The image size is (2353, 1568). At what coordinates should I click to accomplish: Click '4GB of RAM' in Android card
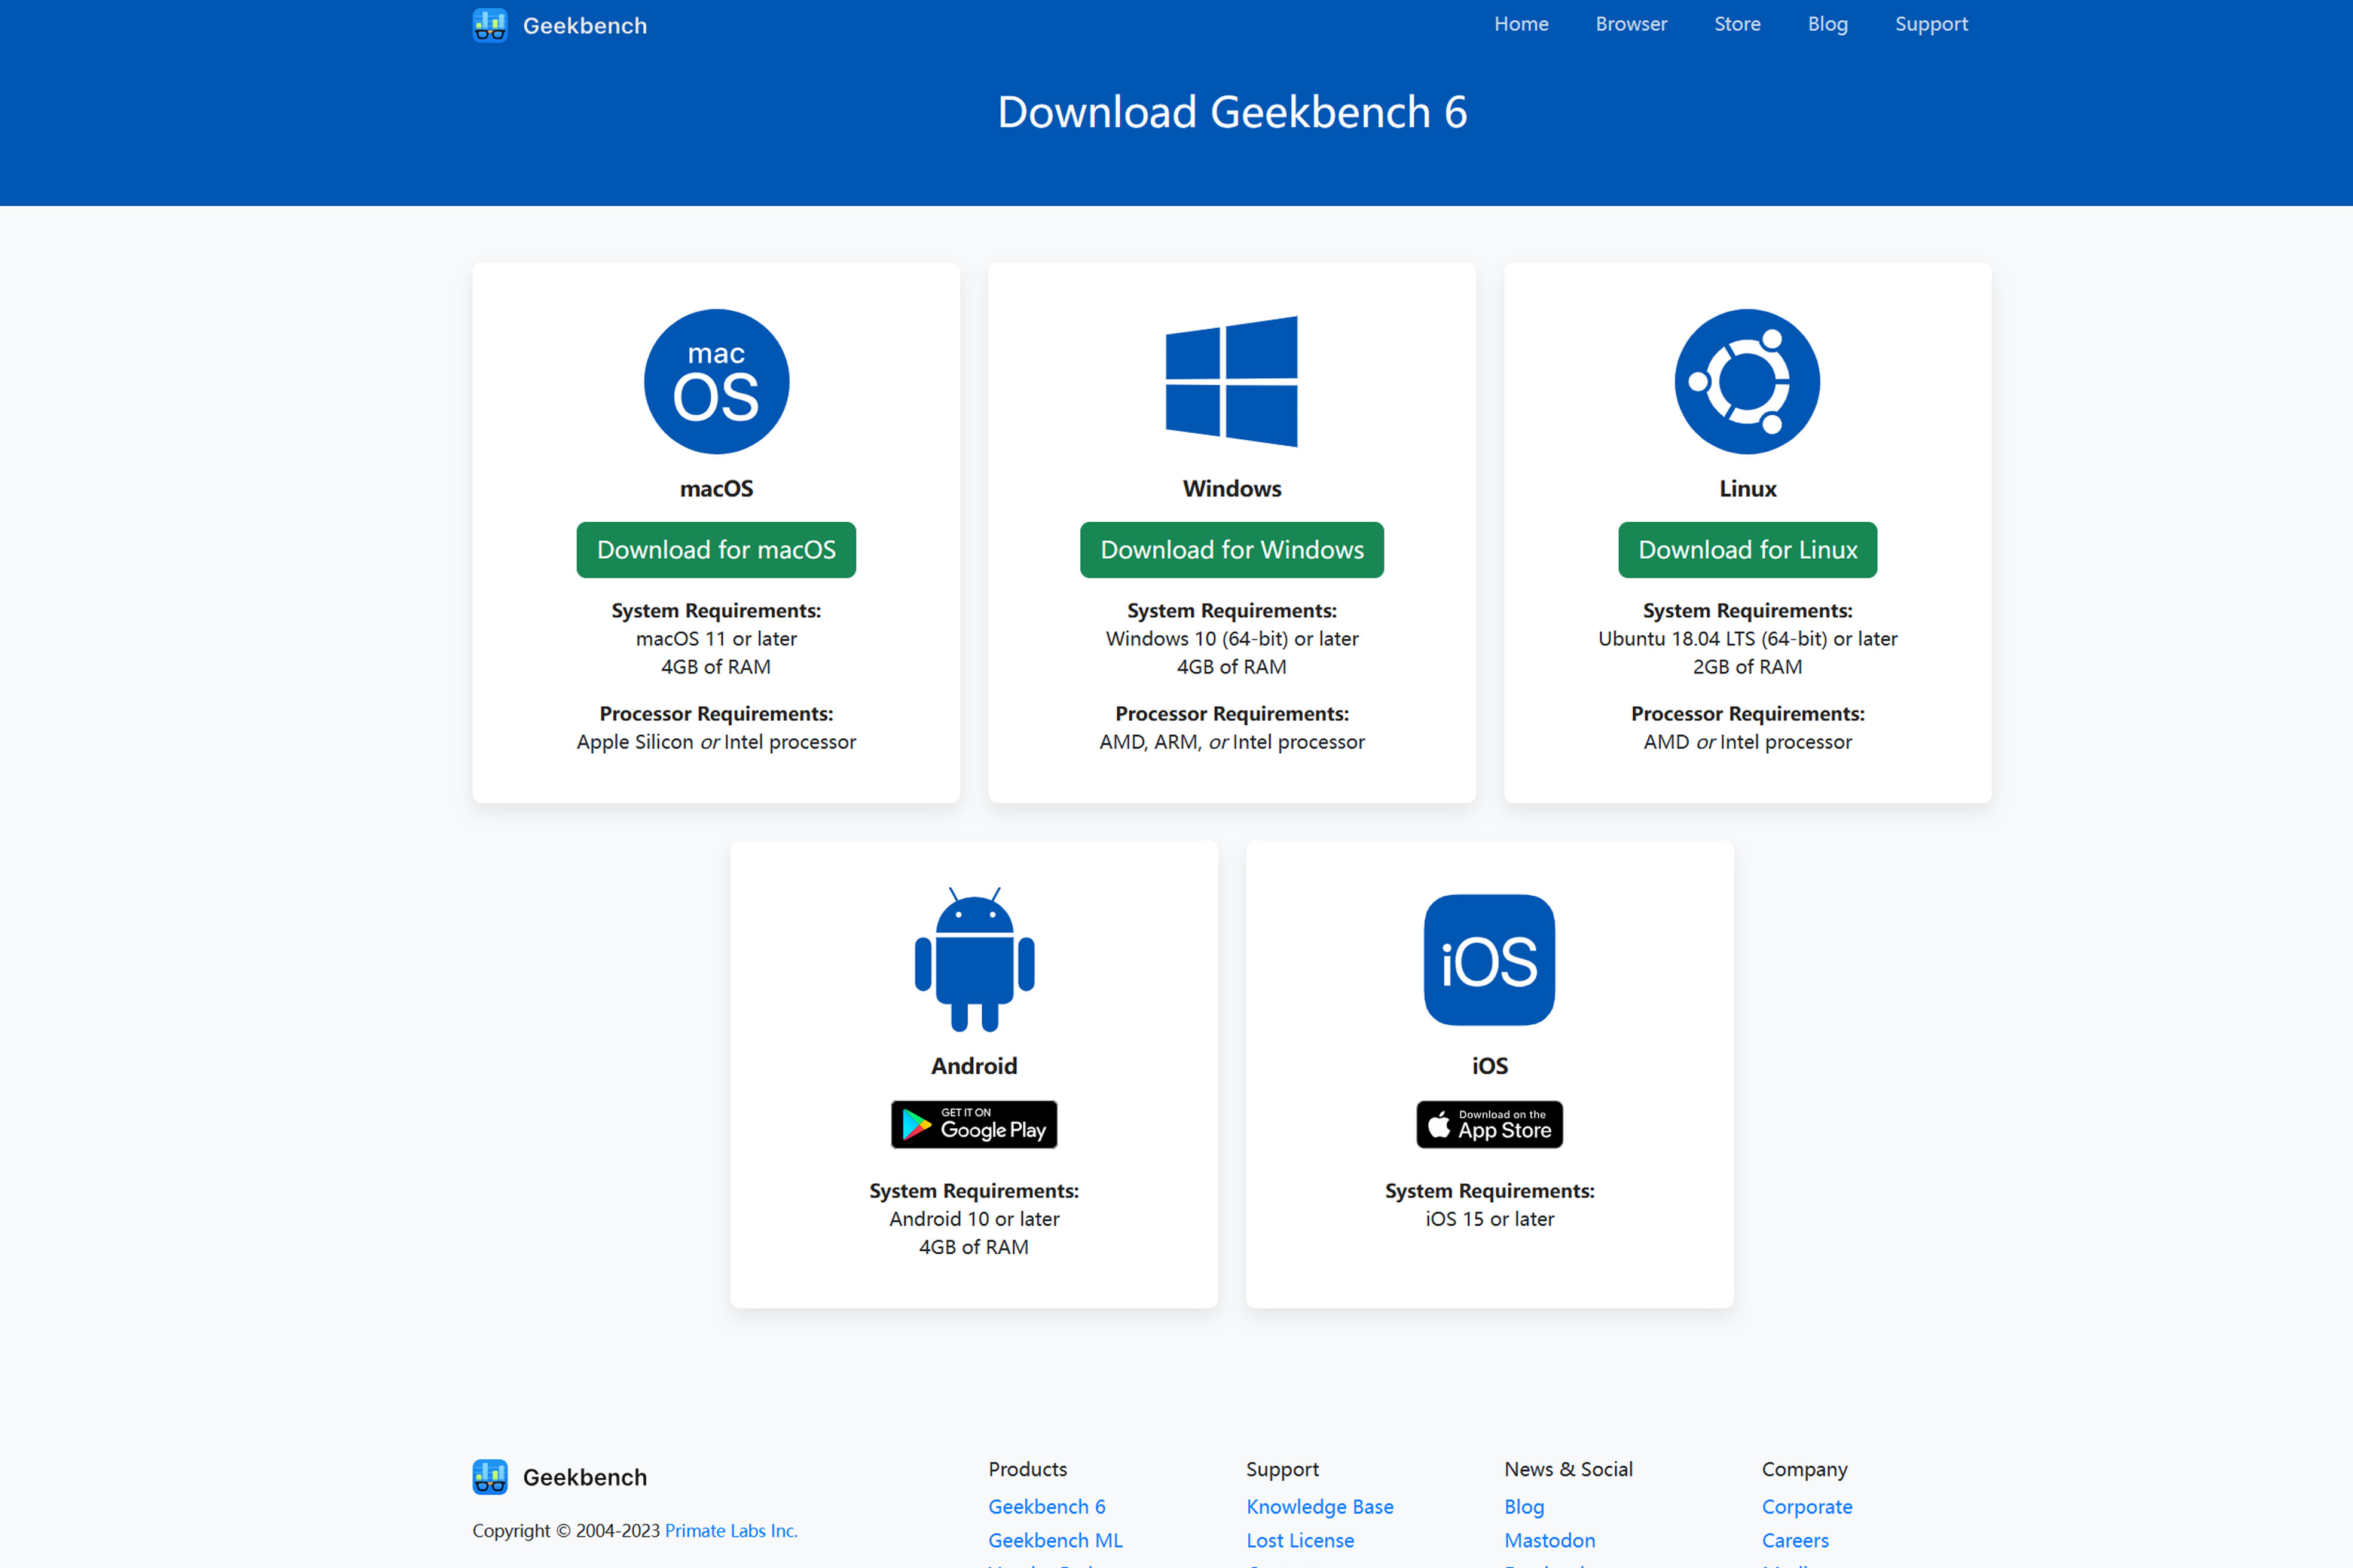click(x=974, y=1247)
